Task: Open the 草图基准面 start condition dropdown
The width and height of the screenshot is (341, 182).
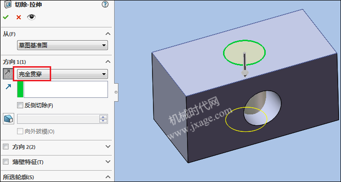Action: pos(63,45)
